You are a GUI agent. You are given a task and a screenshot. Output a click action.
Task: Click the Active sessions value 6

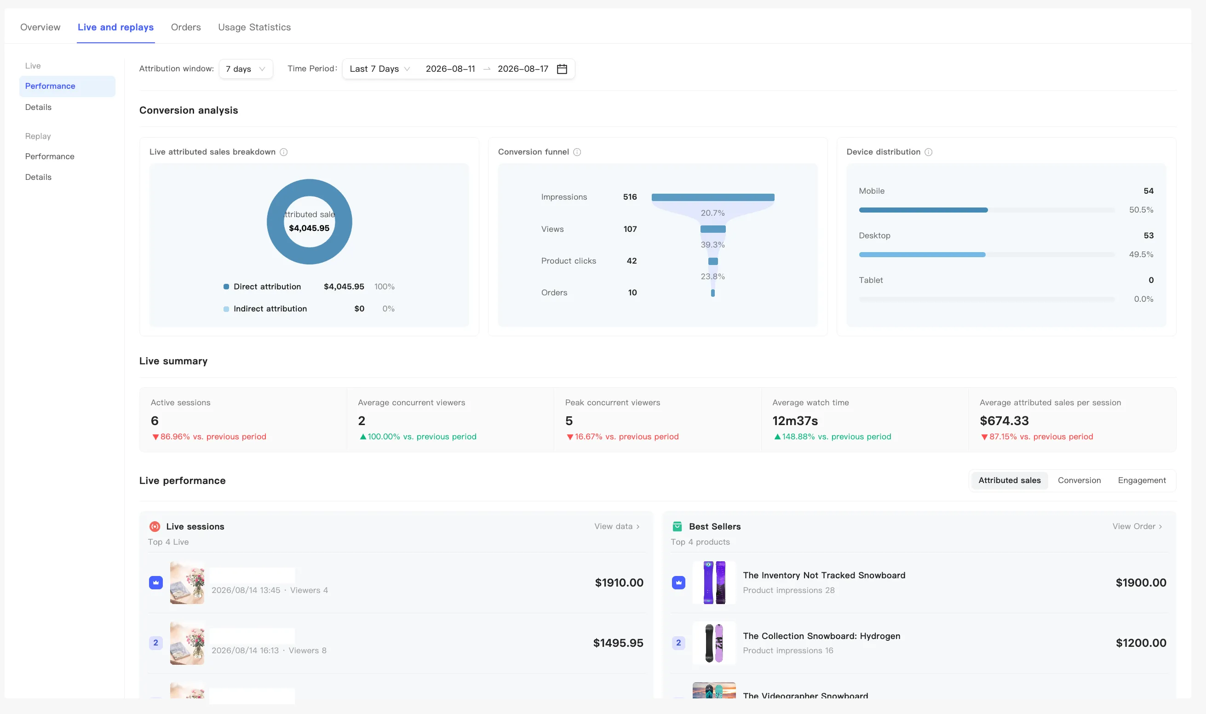click(x=155, y=421)
